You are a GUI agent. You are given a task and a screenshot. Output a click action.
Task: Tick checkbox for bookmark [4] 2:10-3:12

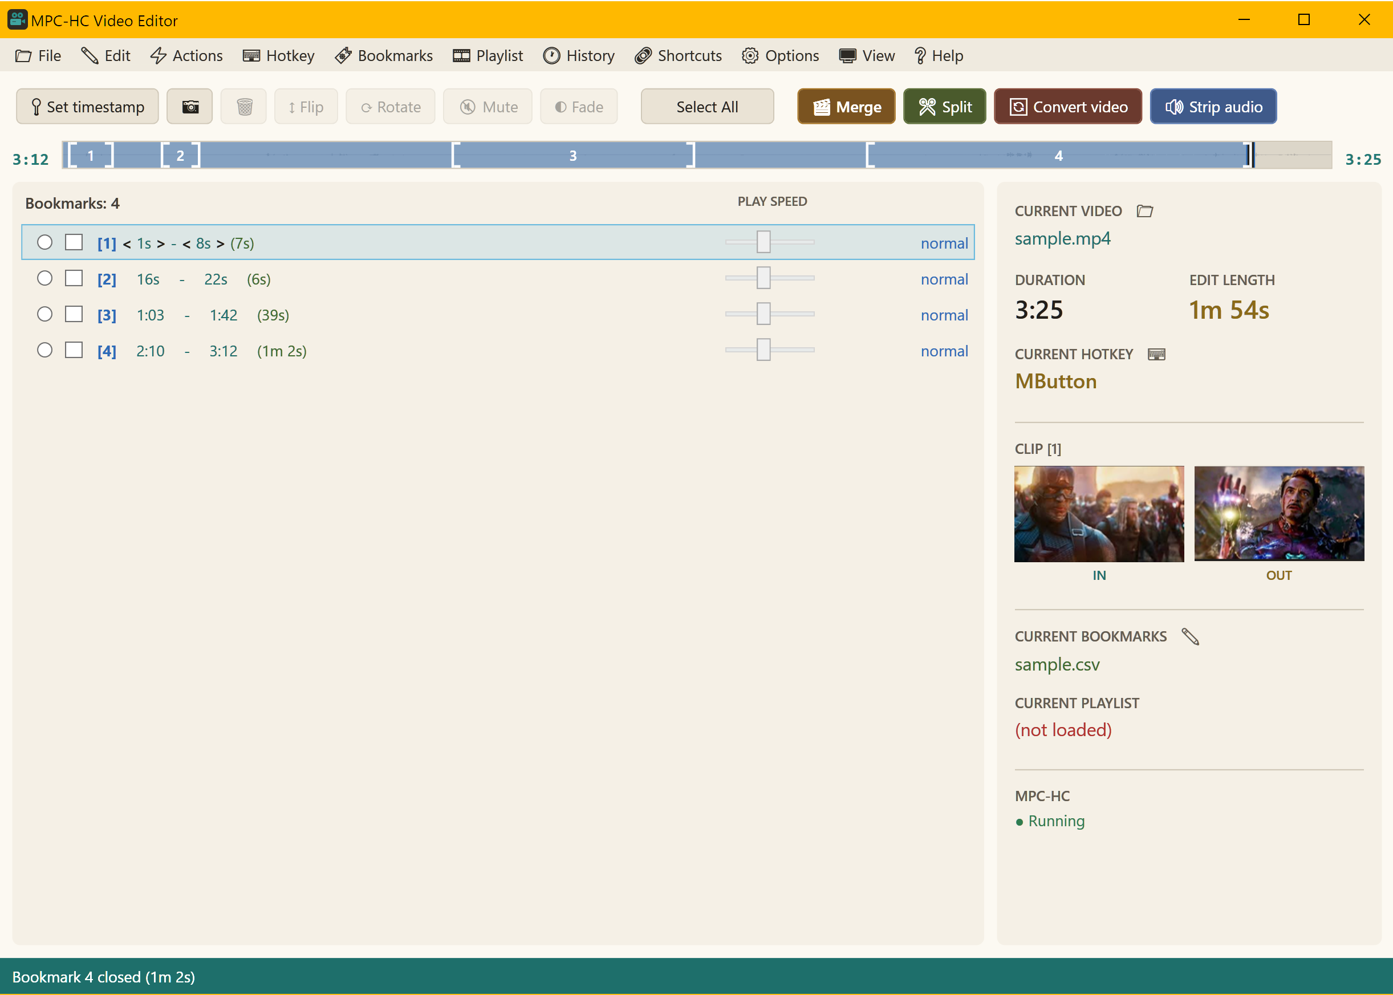pyautogui.click(x=74, y=351)
